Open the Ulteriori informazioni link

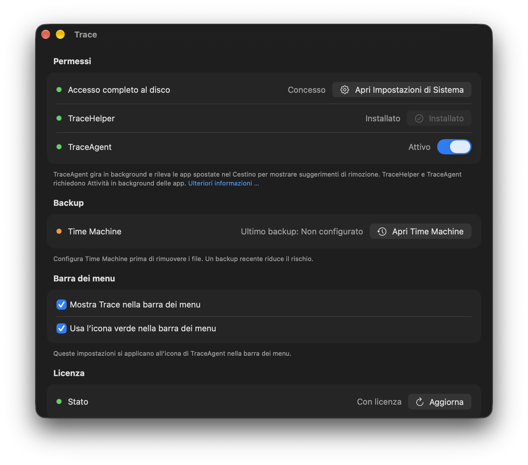pyautogui.click(x=223, y=183)
